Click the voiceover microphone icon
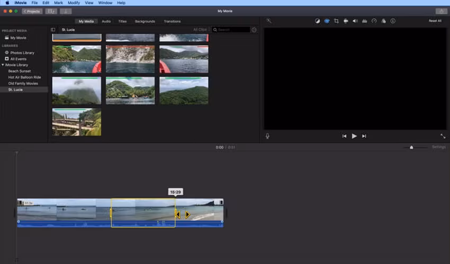The height and width of the screenshot is (264, 450). pos(267,136)
